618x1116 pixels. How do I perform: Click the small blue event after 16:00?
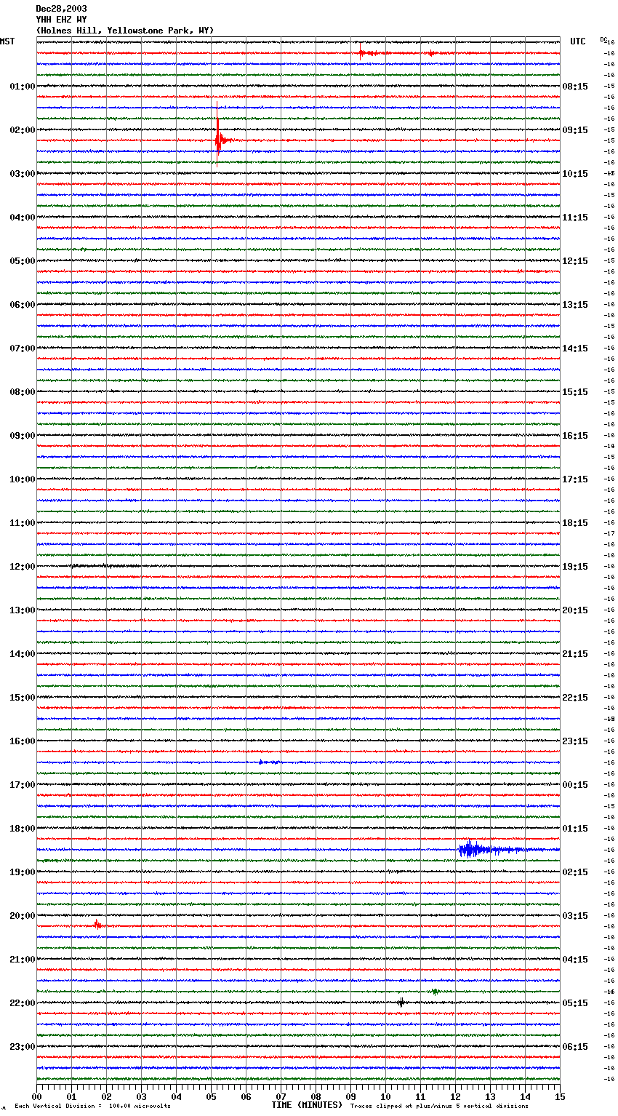[x=269, y=762]
